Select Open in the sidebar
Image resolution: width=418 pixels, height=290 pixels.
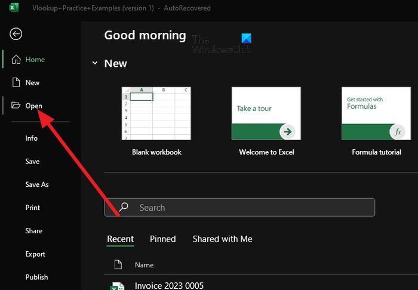33,106
